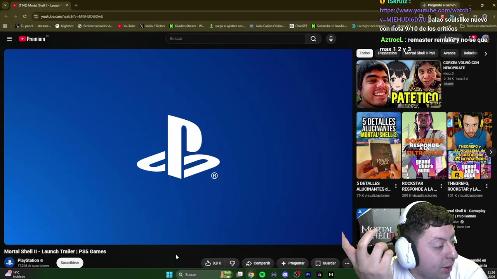Open Discord from the taskbar
497x279 pixels.
coord(285,274)
